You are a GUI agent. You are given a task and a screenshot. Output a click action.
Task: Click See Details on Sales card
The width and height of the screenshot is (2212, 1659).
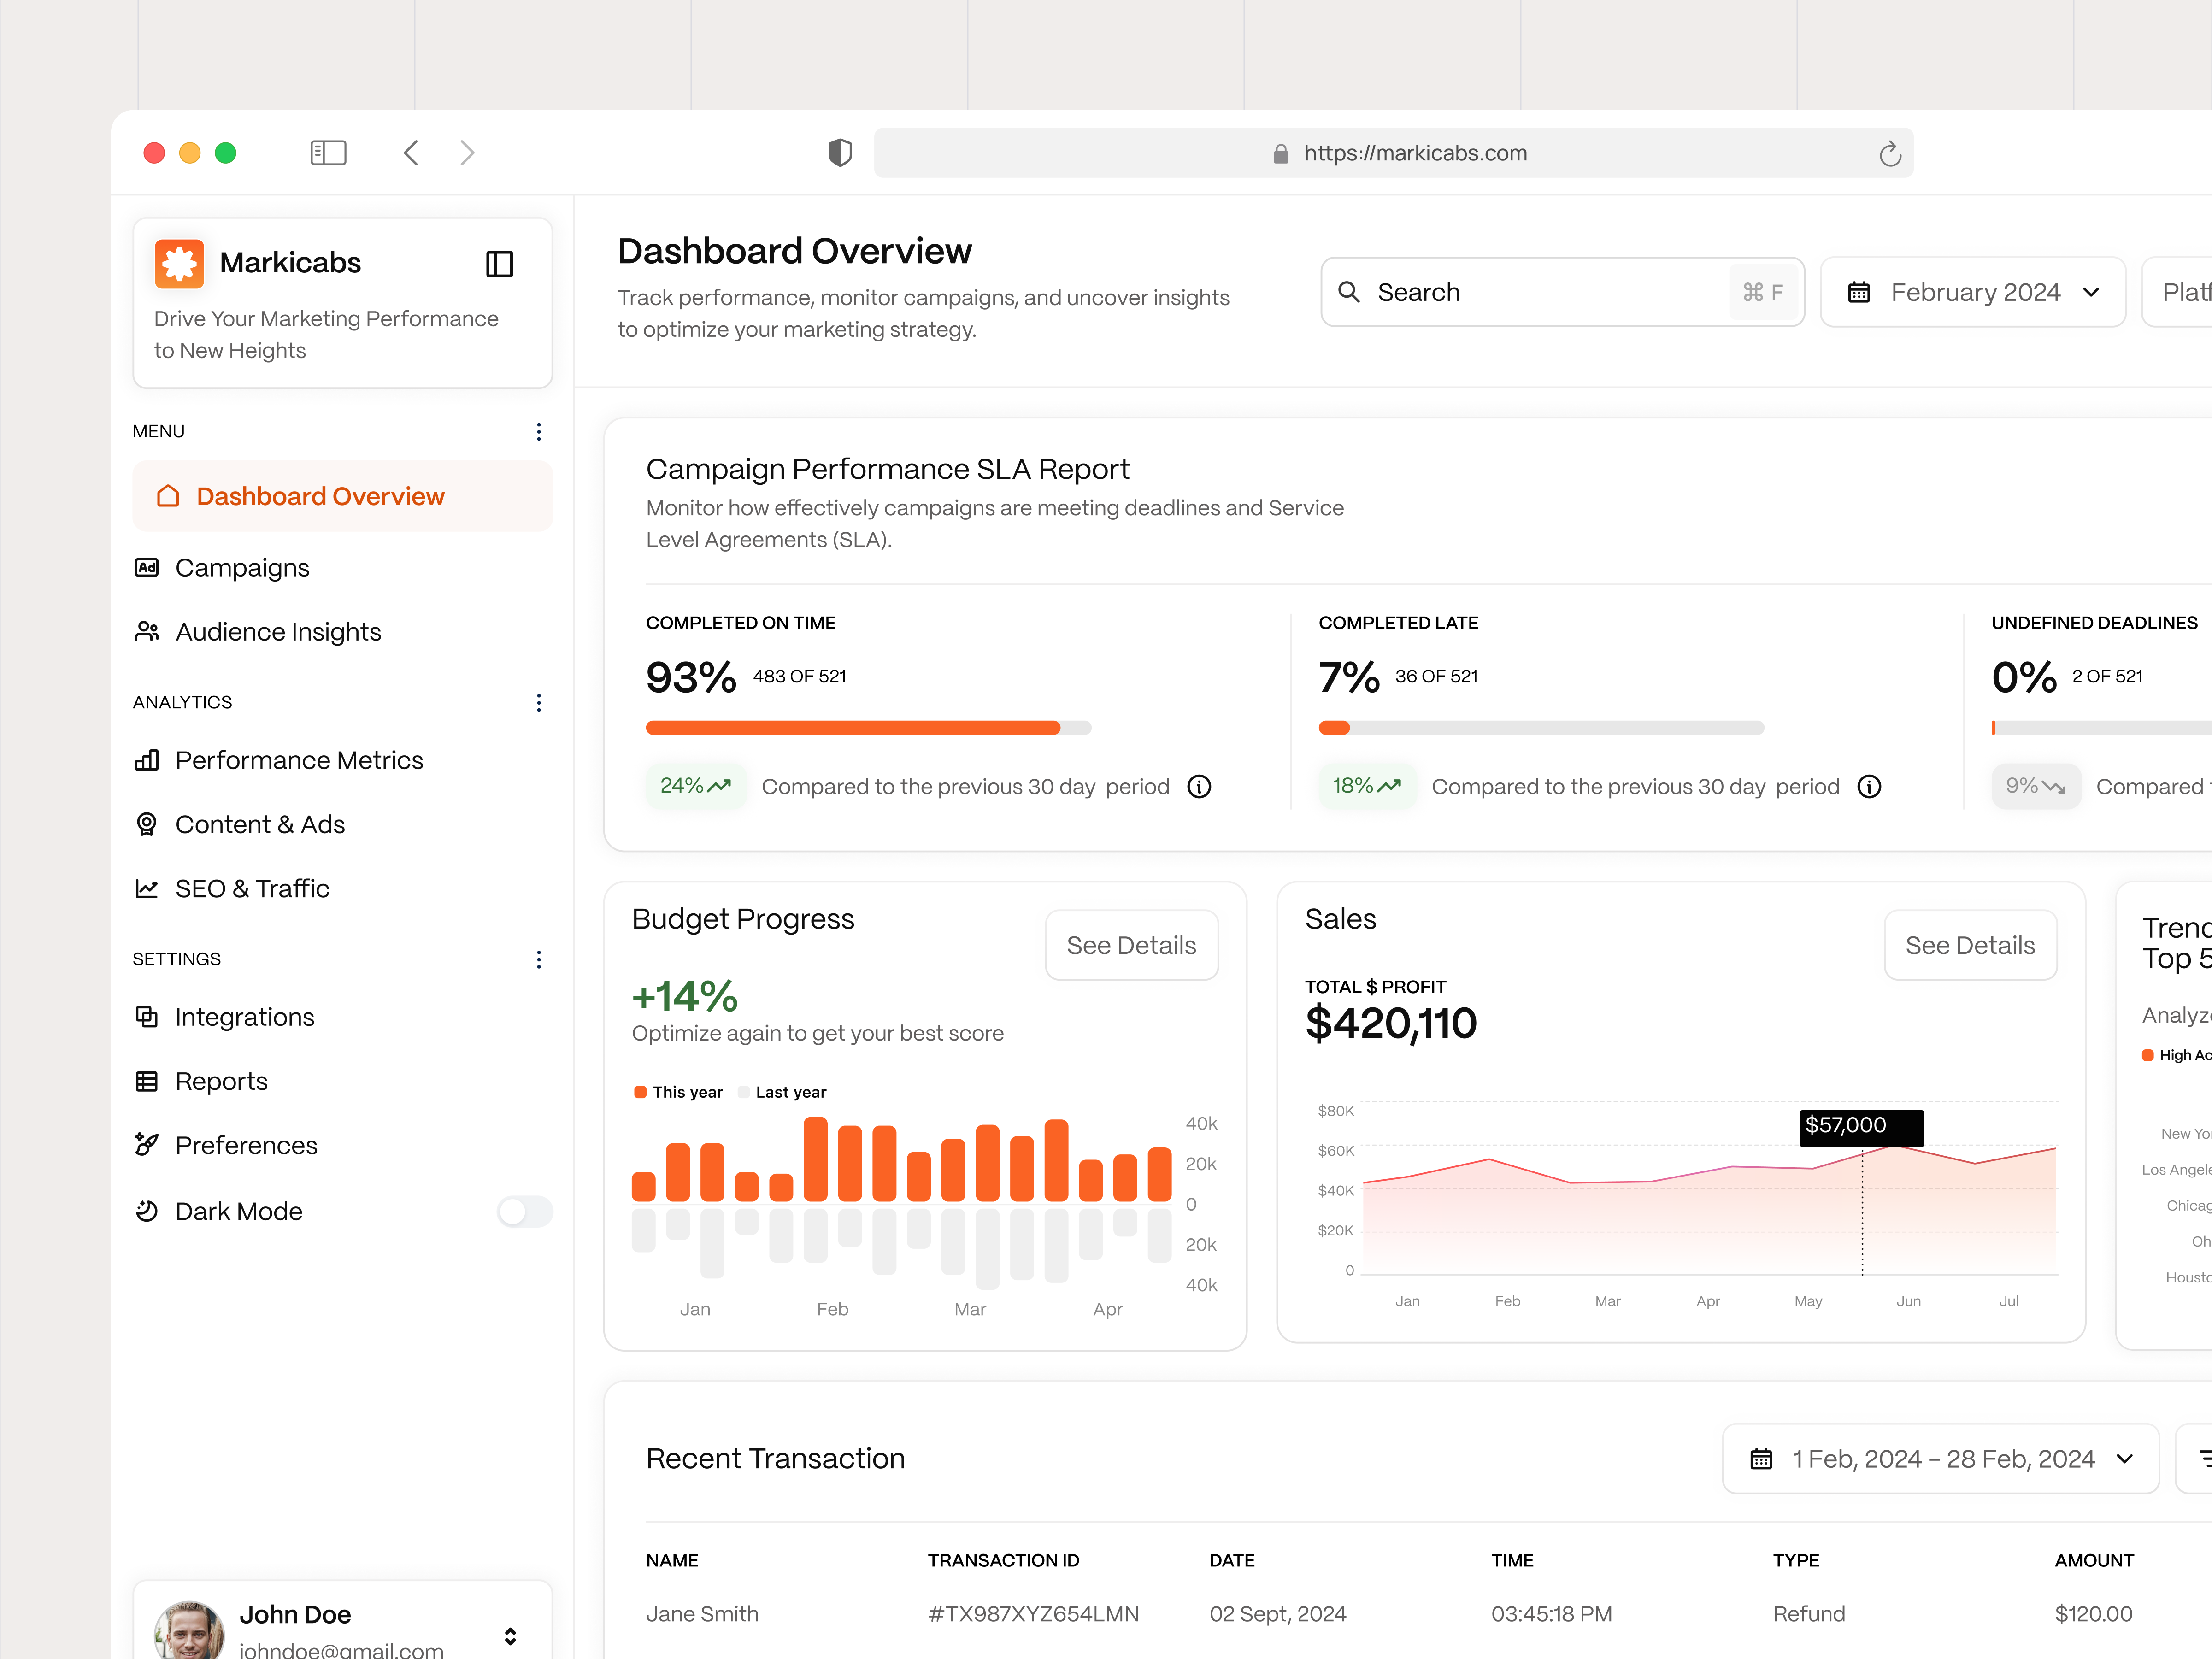tap(1970, 945)
